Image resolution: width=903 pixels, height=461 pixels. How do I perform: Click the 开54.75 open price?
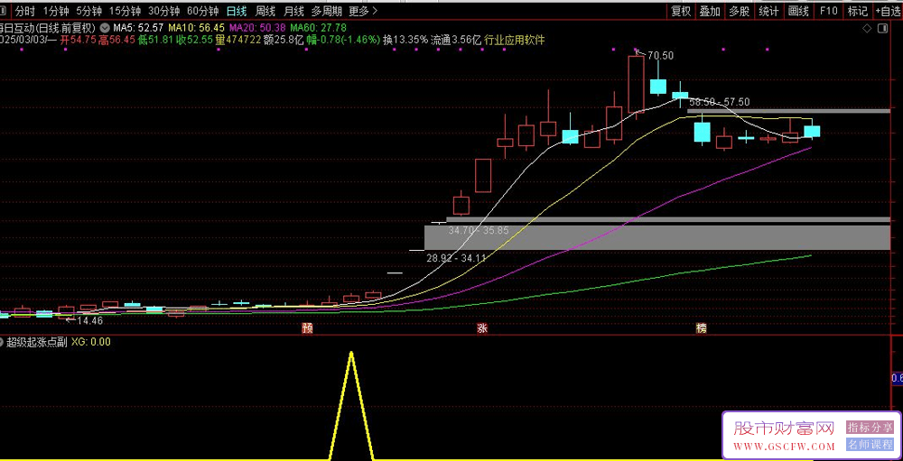click(79, 40)
